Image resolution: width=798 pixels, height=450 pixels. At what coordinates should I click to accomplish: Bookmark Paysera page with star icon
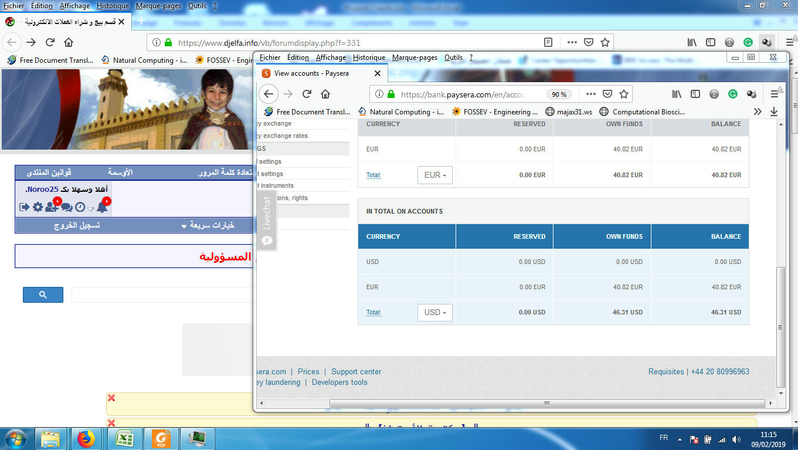[624, 94]
